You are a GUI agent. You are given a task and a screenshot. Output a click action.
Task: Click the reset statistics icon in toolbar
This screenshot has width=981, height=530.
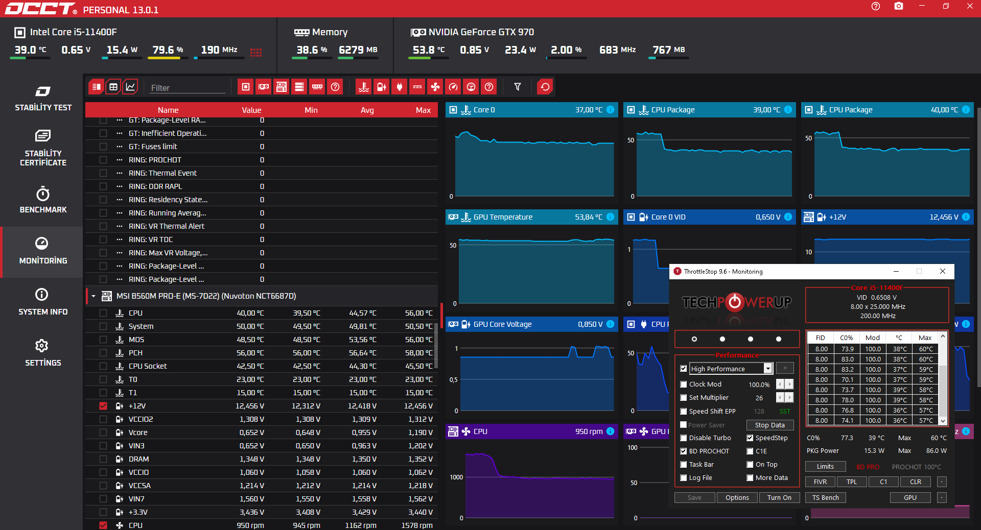coord(545,87)
